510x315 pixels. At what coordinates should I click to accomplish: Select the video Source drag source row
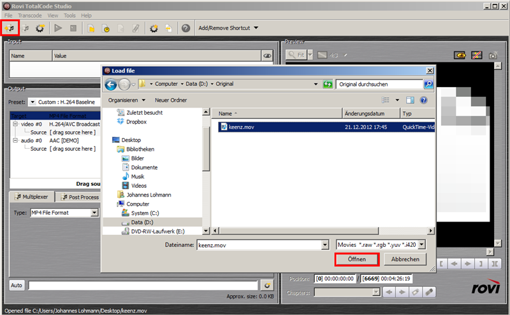(62, 132)
